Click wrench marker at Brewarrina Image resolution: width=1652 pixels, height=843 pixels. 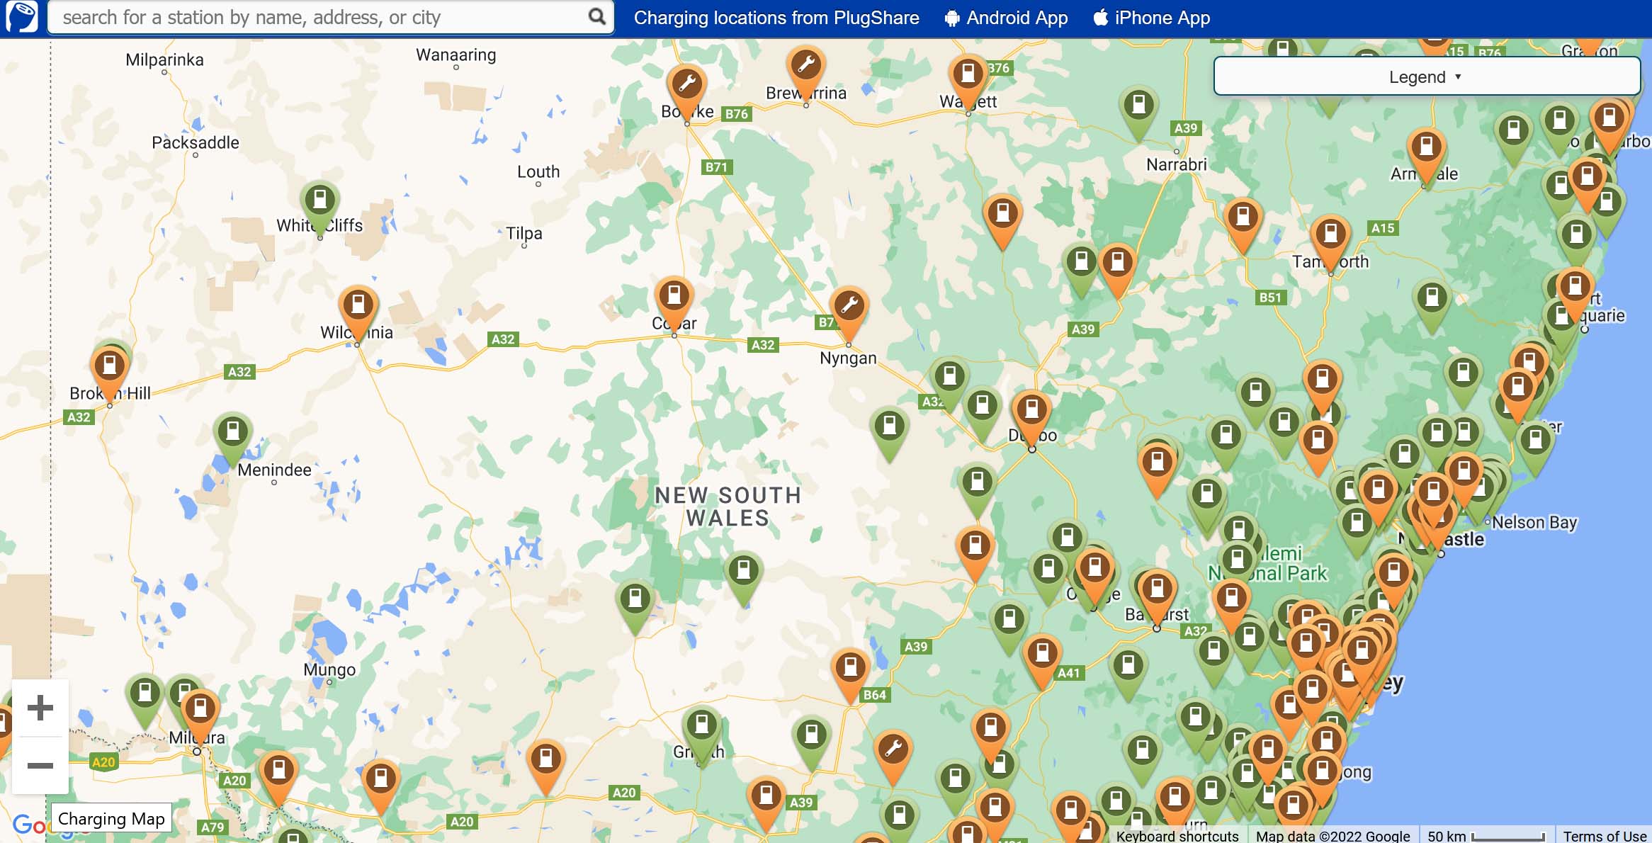(x=805, y=65)
